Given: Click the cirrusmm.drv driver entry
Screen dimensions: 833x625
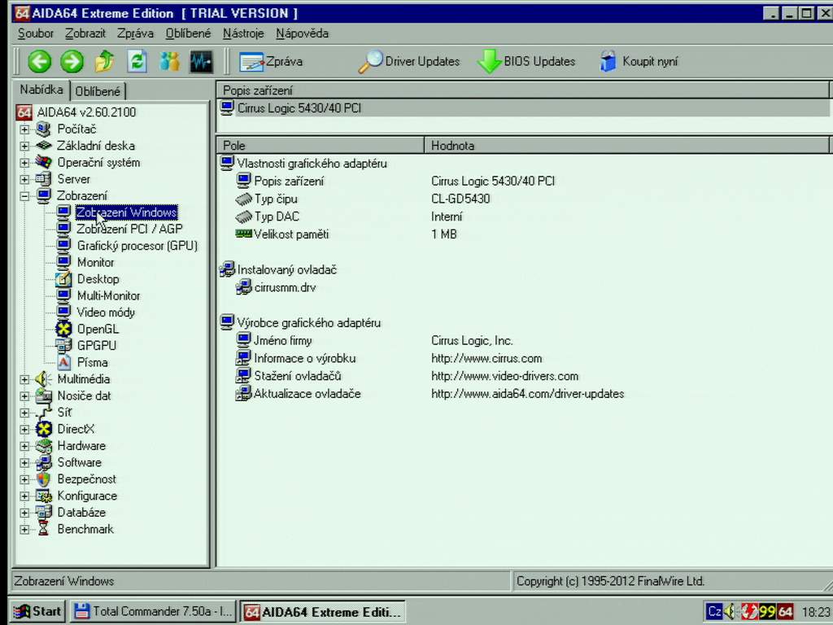Looking at the screenshot, I should point(285,287).
